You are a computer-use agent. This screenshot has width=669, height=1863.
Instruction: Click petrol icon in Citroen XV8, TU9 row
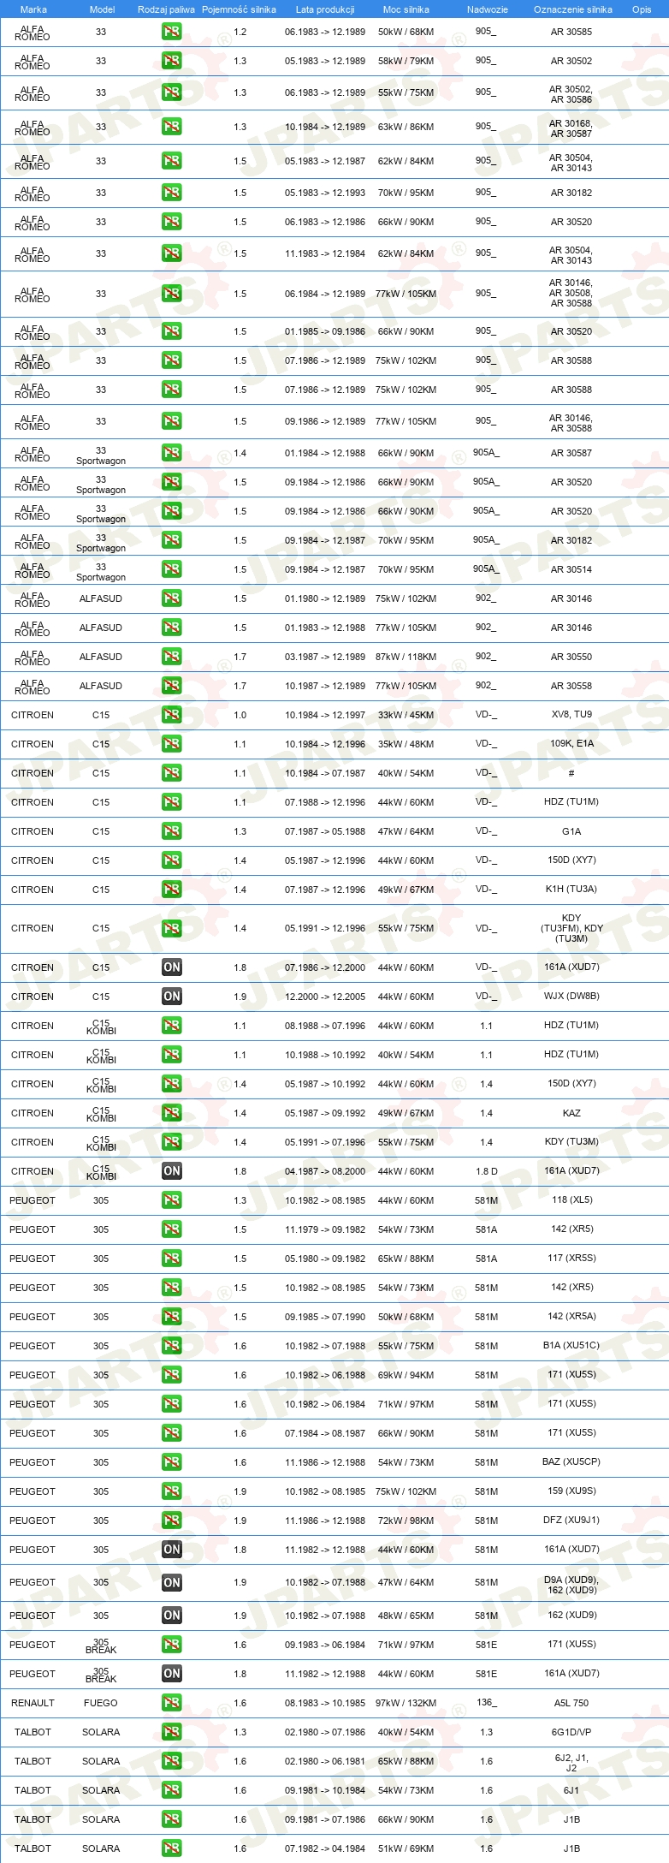(x=172, y=715)
